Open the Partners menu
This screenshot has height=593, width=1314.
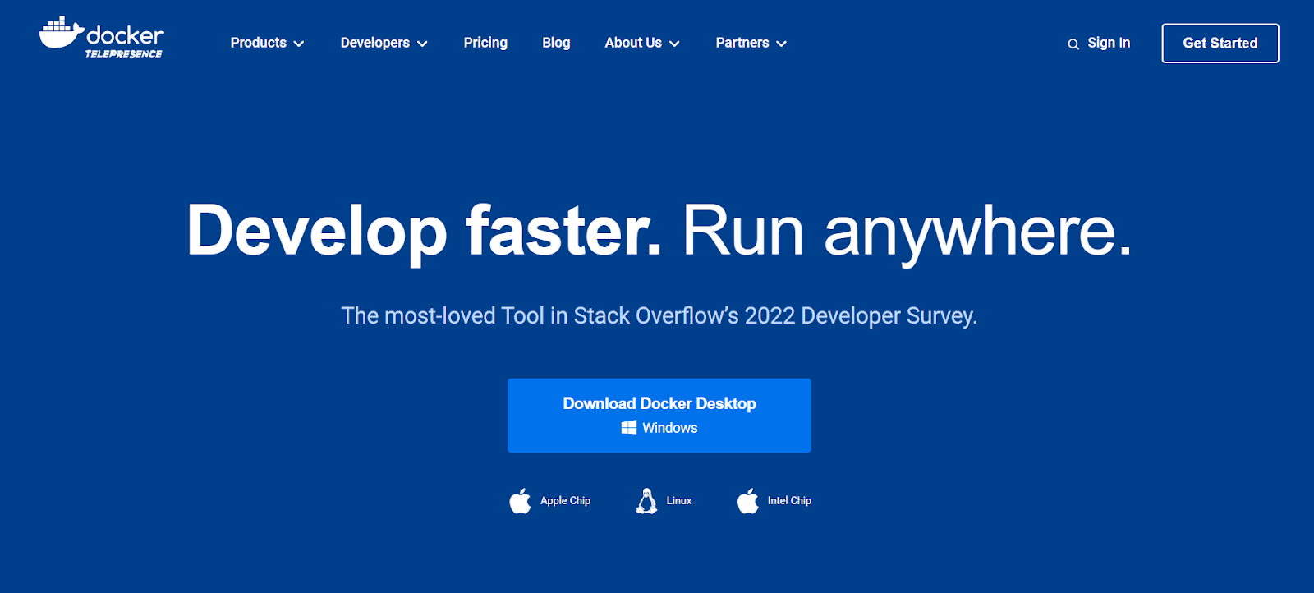pos(751,43)
